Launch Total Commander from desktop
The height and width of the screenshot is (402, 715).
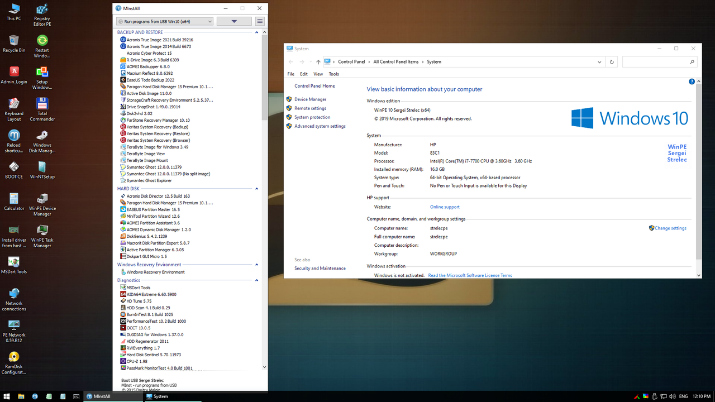(42, 109)
